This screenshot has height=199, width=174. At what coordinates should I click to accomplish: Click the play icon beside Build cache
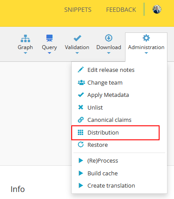pos(81,173)
